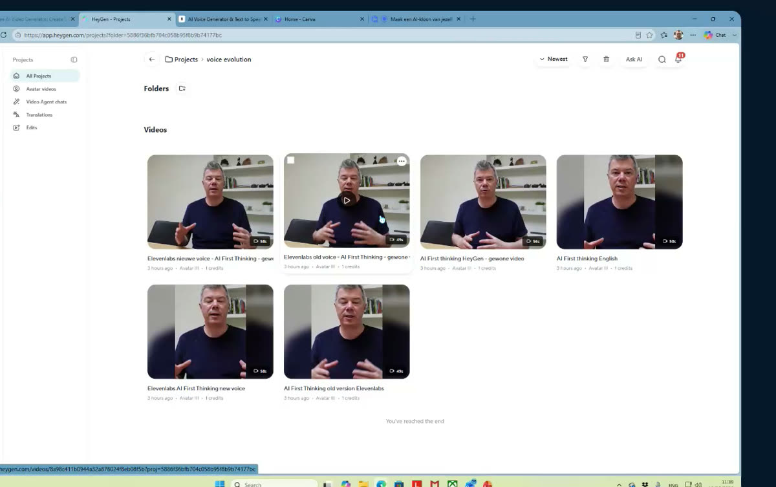
Task: Open Elevenlabs AI First Thinking new voice thumbnail
Action: tap(210, 332)
